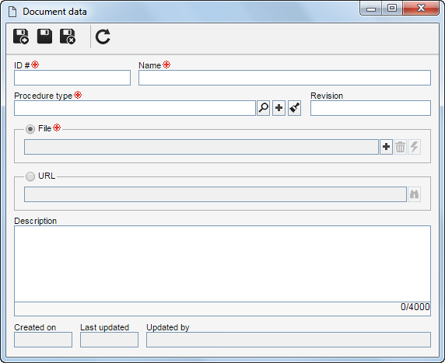Click into the Name text field
The image size is (445, 363).
tap(285, 78)
